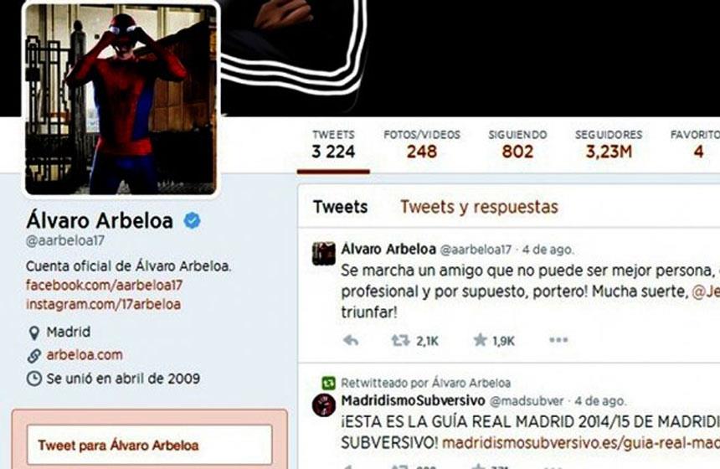The width and height of the screenshot is (720, 469).
Task: Open the MadridismoSubversivo avatar
Action: [x=324, y=405]
